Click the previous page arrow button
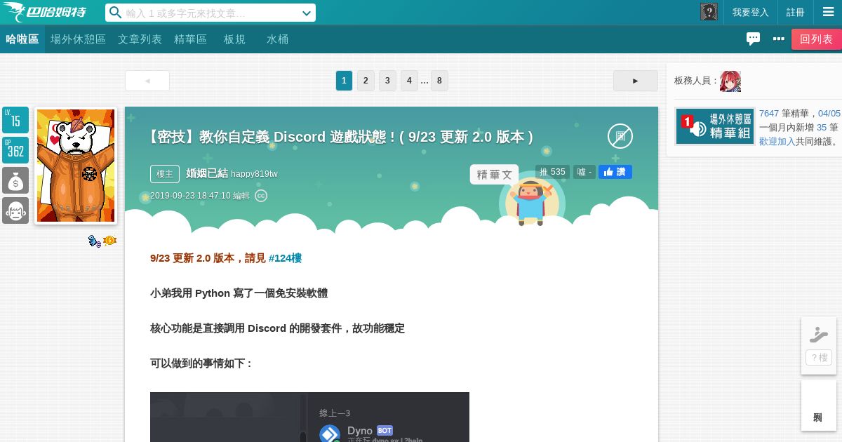Image resolution: width=842 pixels, height=442 pixels. click(x=147, y=81)
